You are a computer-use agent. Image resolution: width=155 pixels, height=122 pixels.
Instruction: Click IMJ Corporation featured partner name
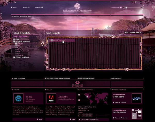[120, 112]
